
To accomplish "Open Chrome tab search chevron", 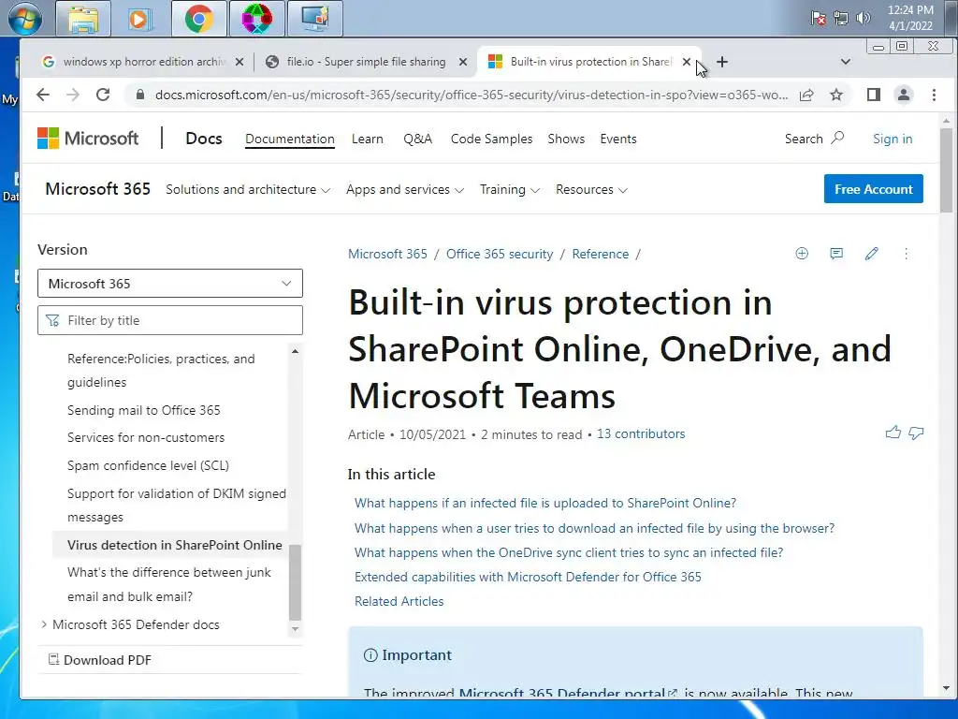I will (x=846, y=62).
